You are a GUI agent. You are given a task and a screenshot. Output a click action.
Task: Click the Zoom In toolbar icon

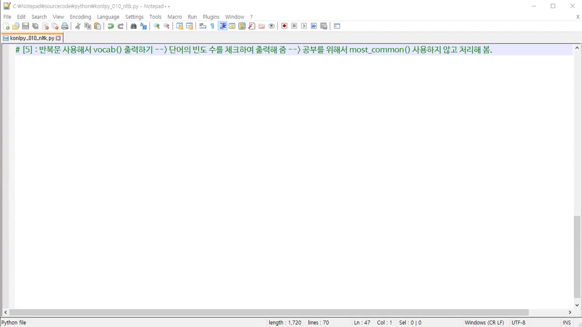pos(157,26)
